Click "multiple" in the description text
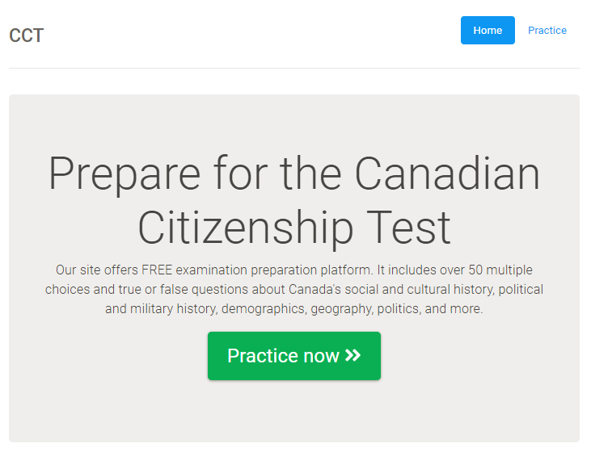 pos(510,270)
